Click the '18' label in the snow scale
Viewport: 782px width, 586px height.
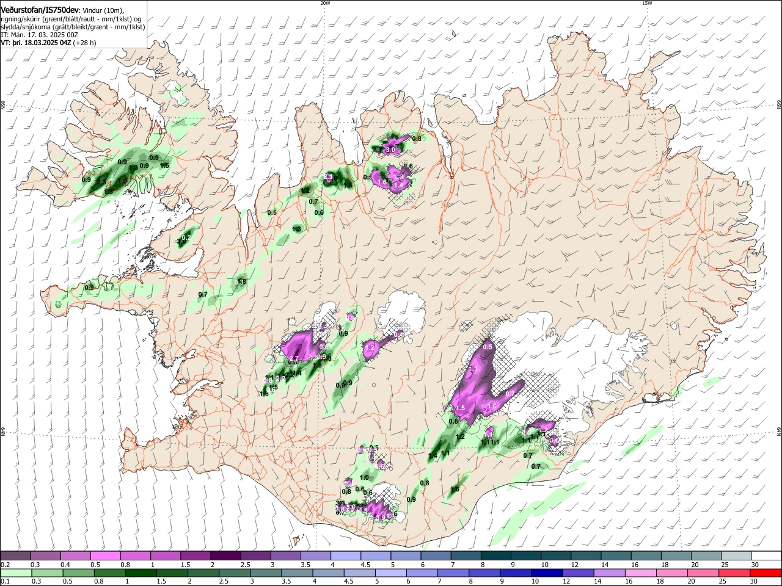click(x=665, y=565)
